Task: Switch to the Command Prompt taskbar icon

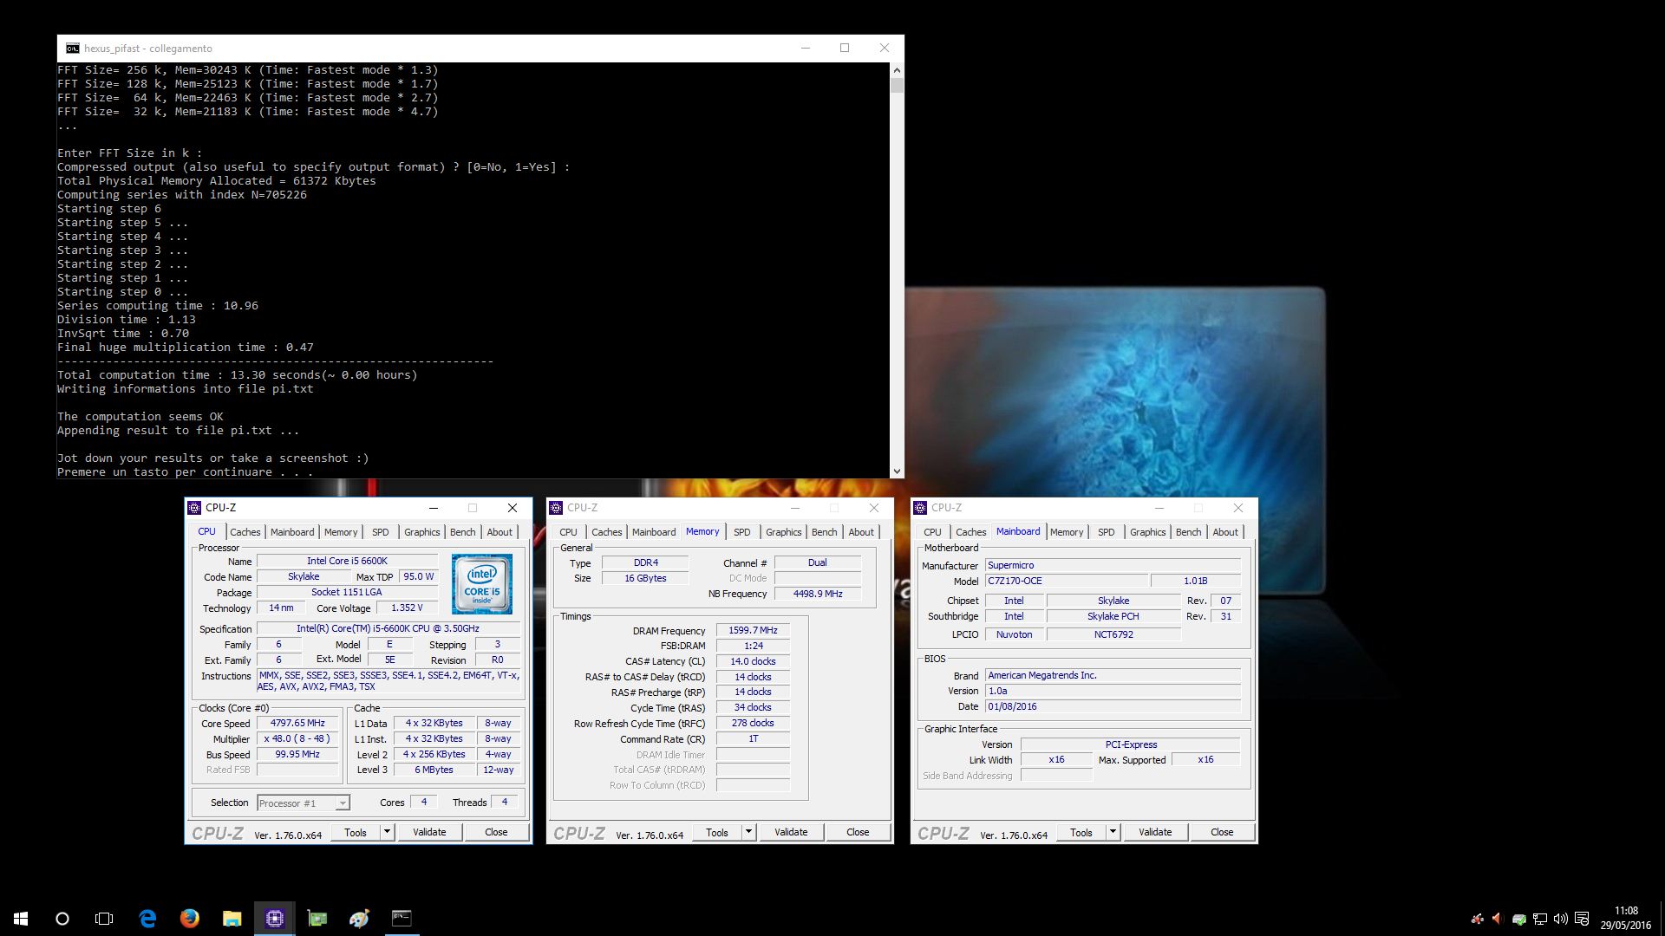Action: [402, 919]
